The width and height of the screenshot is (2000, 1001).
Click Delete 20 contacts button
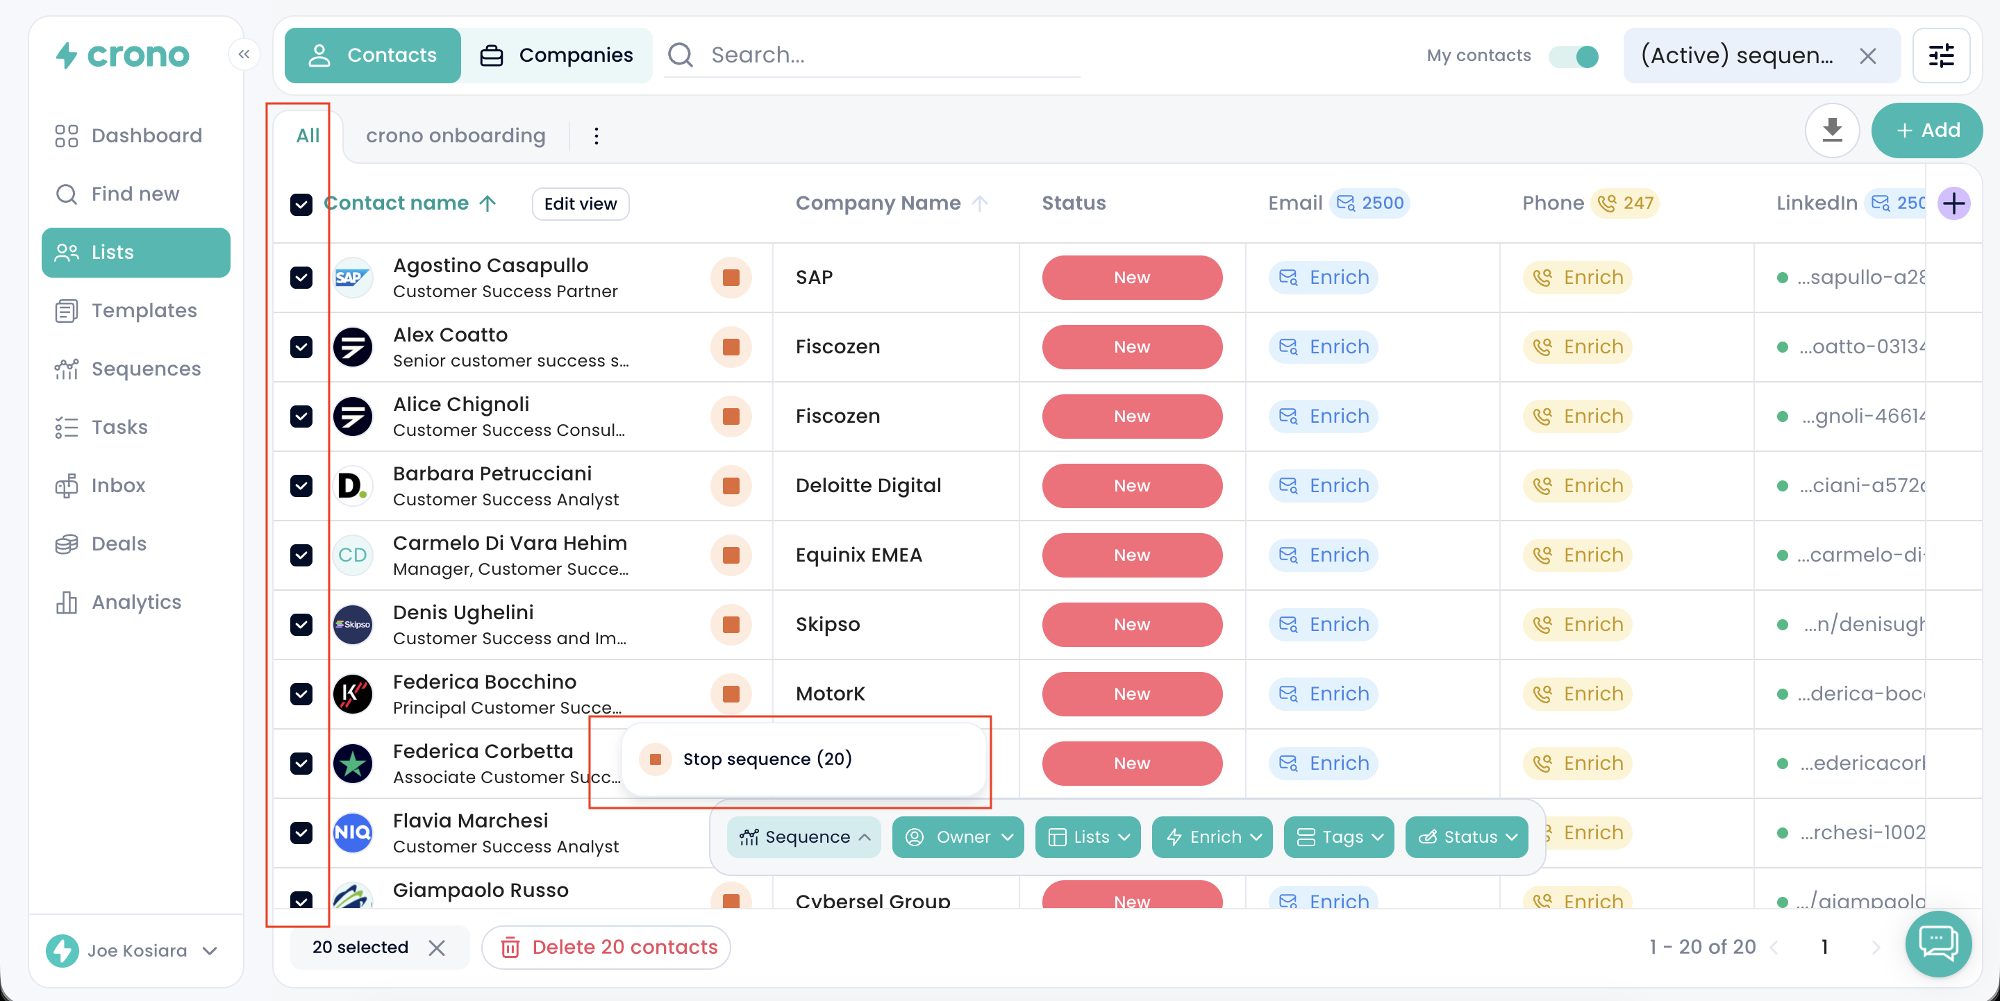tap(607, 947)
